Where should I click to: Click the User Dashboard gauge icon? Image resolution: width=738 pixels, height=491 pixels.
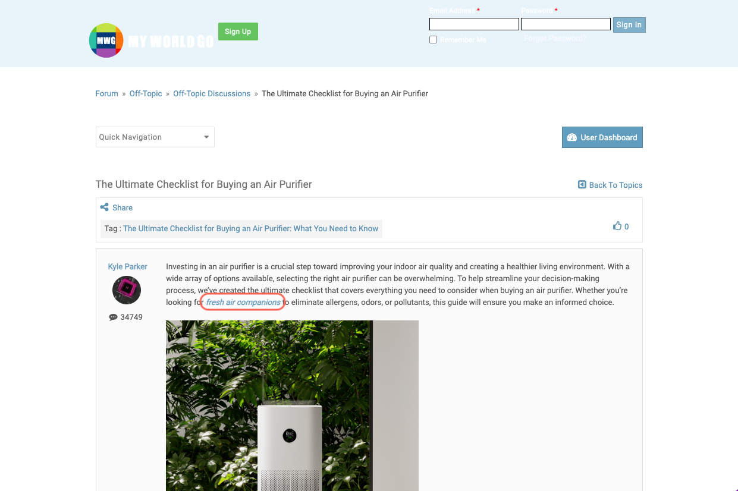[x=572, y=137]
